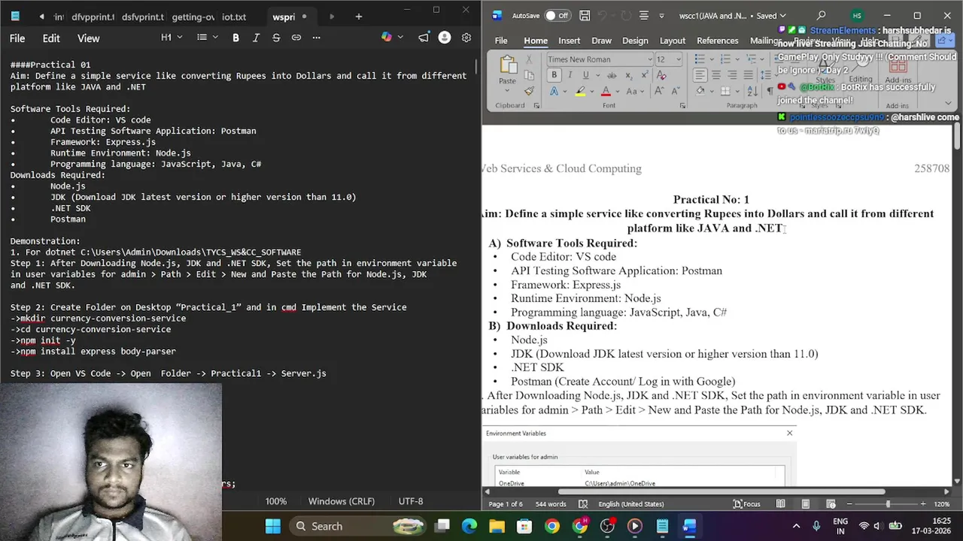Click Sort icon in Word ribbon
963x541 pixels.
coord(752,92)
